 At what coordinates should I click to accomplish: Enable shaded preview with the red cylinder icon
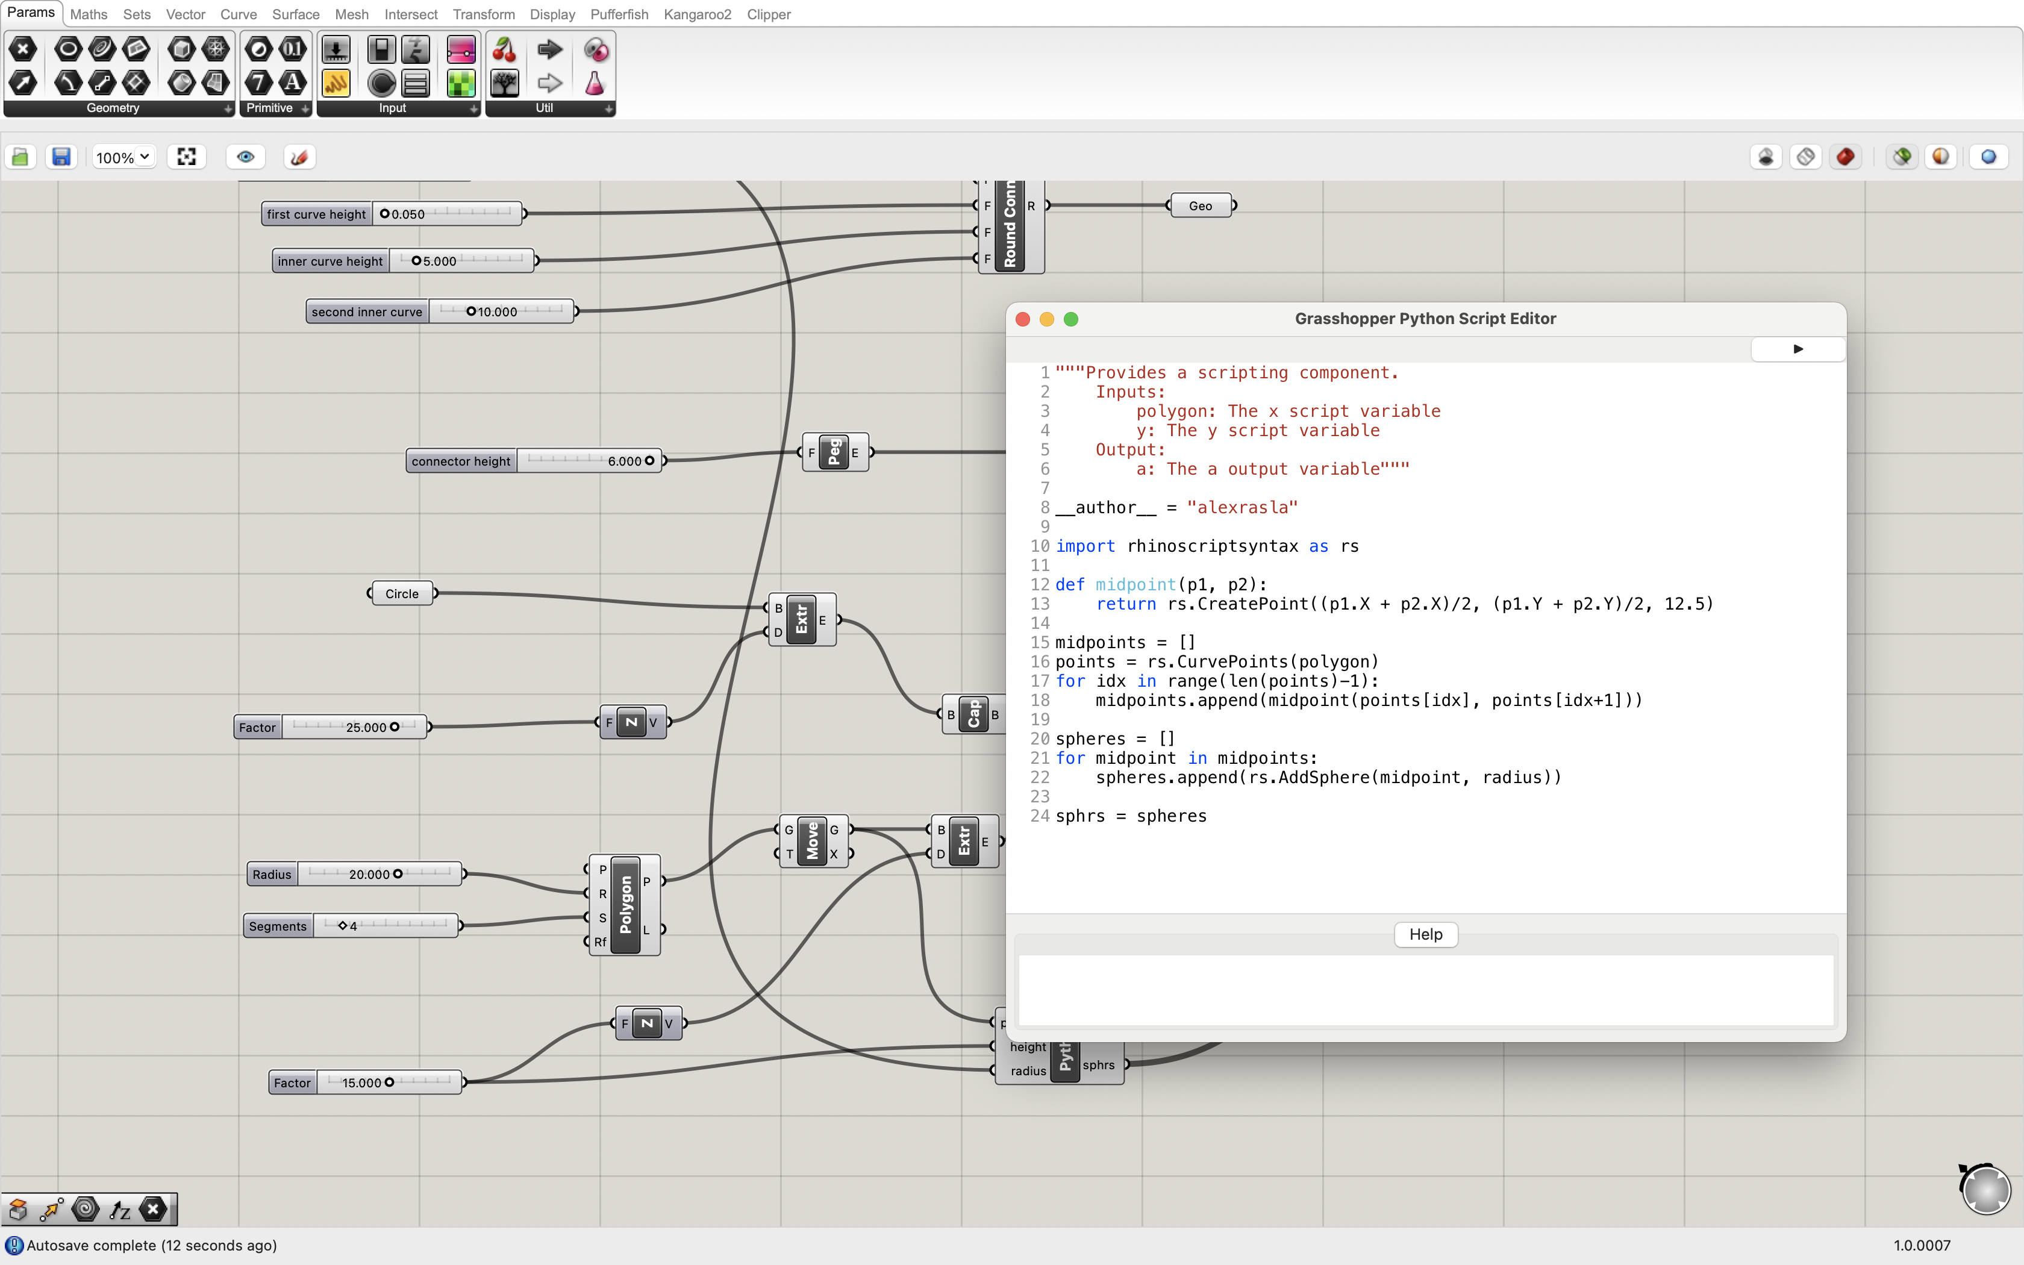point(1846,157)
